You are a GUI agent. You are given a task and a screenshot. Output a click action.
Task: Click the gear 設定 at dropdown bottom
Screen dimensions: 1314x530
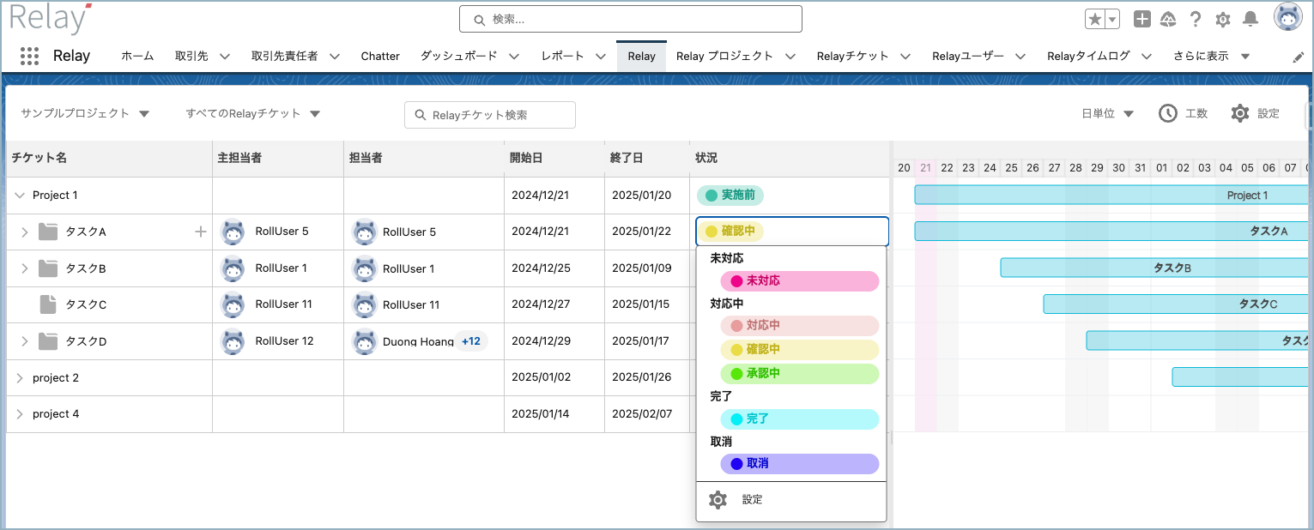tap(718, 500)
